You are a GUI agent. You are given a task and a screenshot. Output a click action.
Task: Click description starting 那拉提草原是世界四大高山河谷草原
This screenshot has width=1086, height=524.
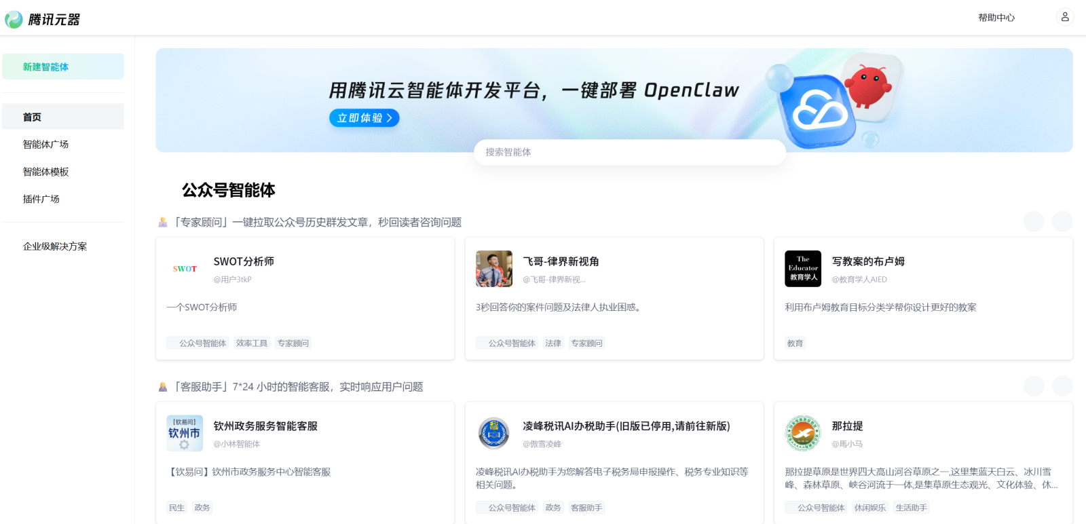point(921,478)
